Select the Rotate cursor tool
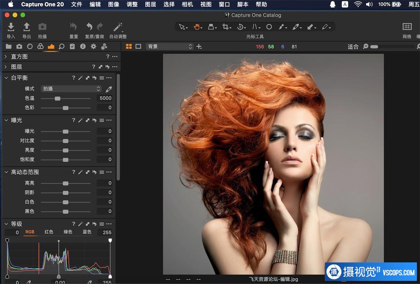Screen dimensions: 420x284 click(x=240, y=27)
